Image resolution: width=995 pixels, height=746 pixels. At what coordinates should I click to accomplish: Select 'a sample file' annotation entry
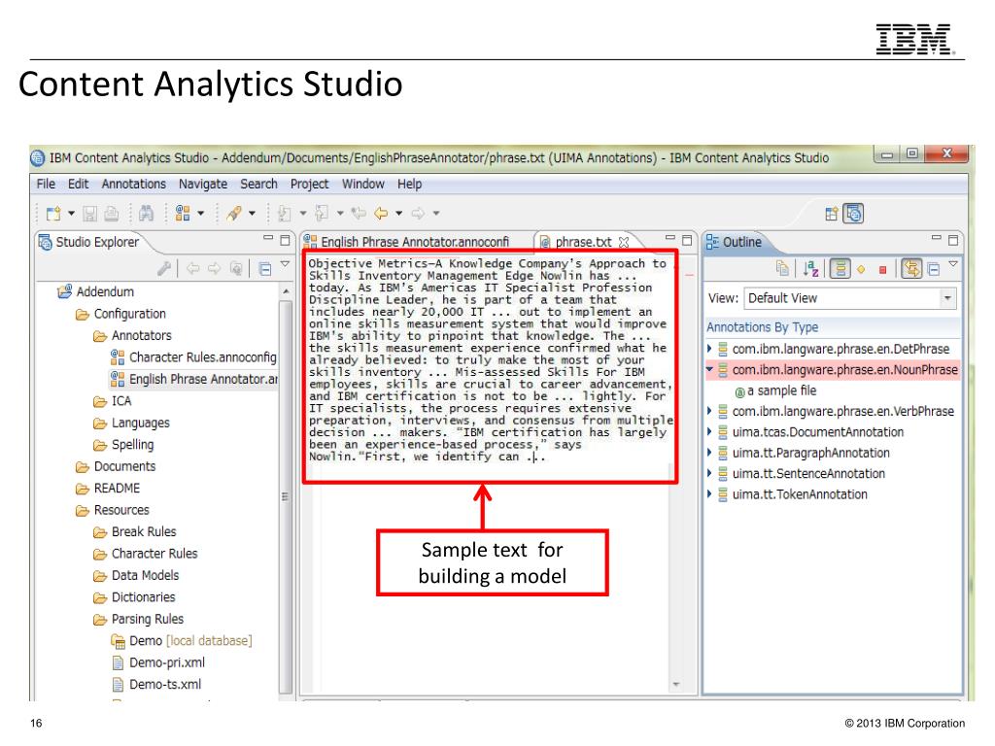click(x=775, y=390)
